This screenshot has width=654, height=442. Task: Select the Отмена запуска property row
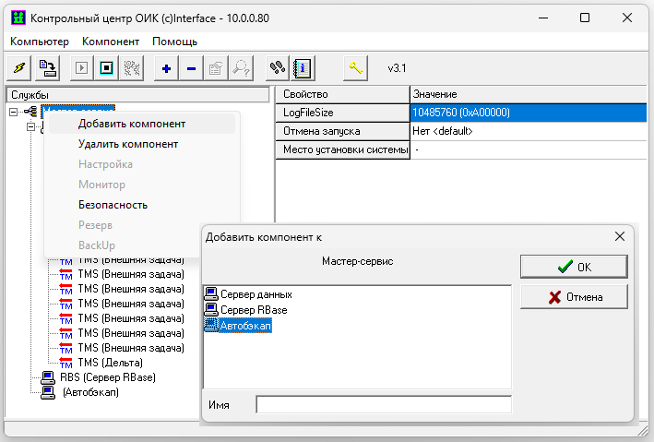[x=341, y=131]
